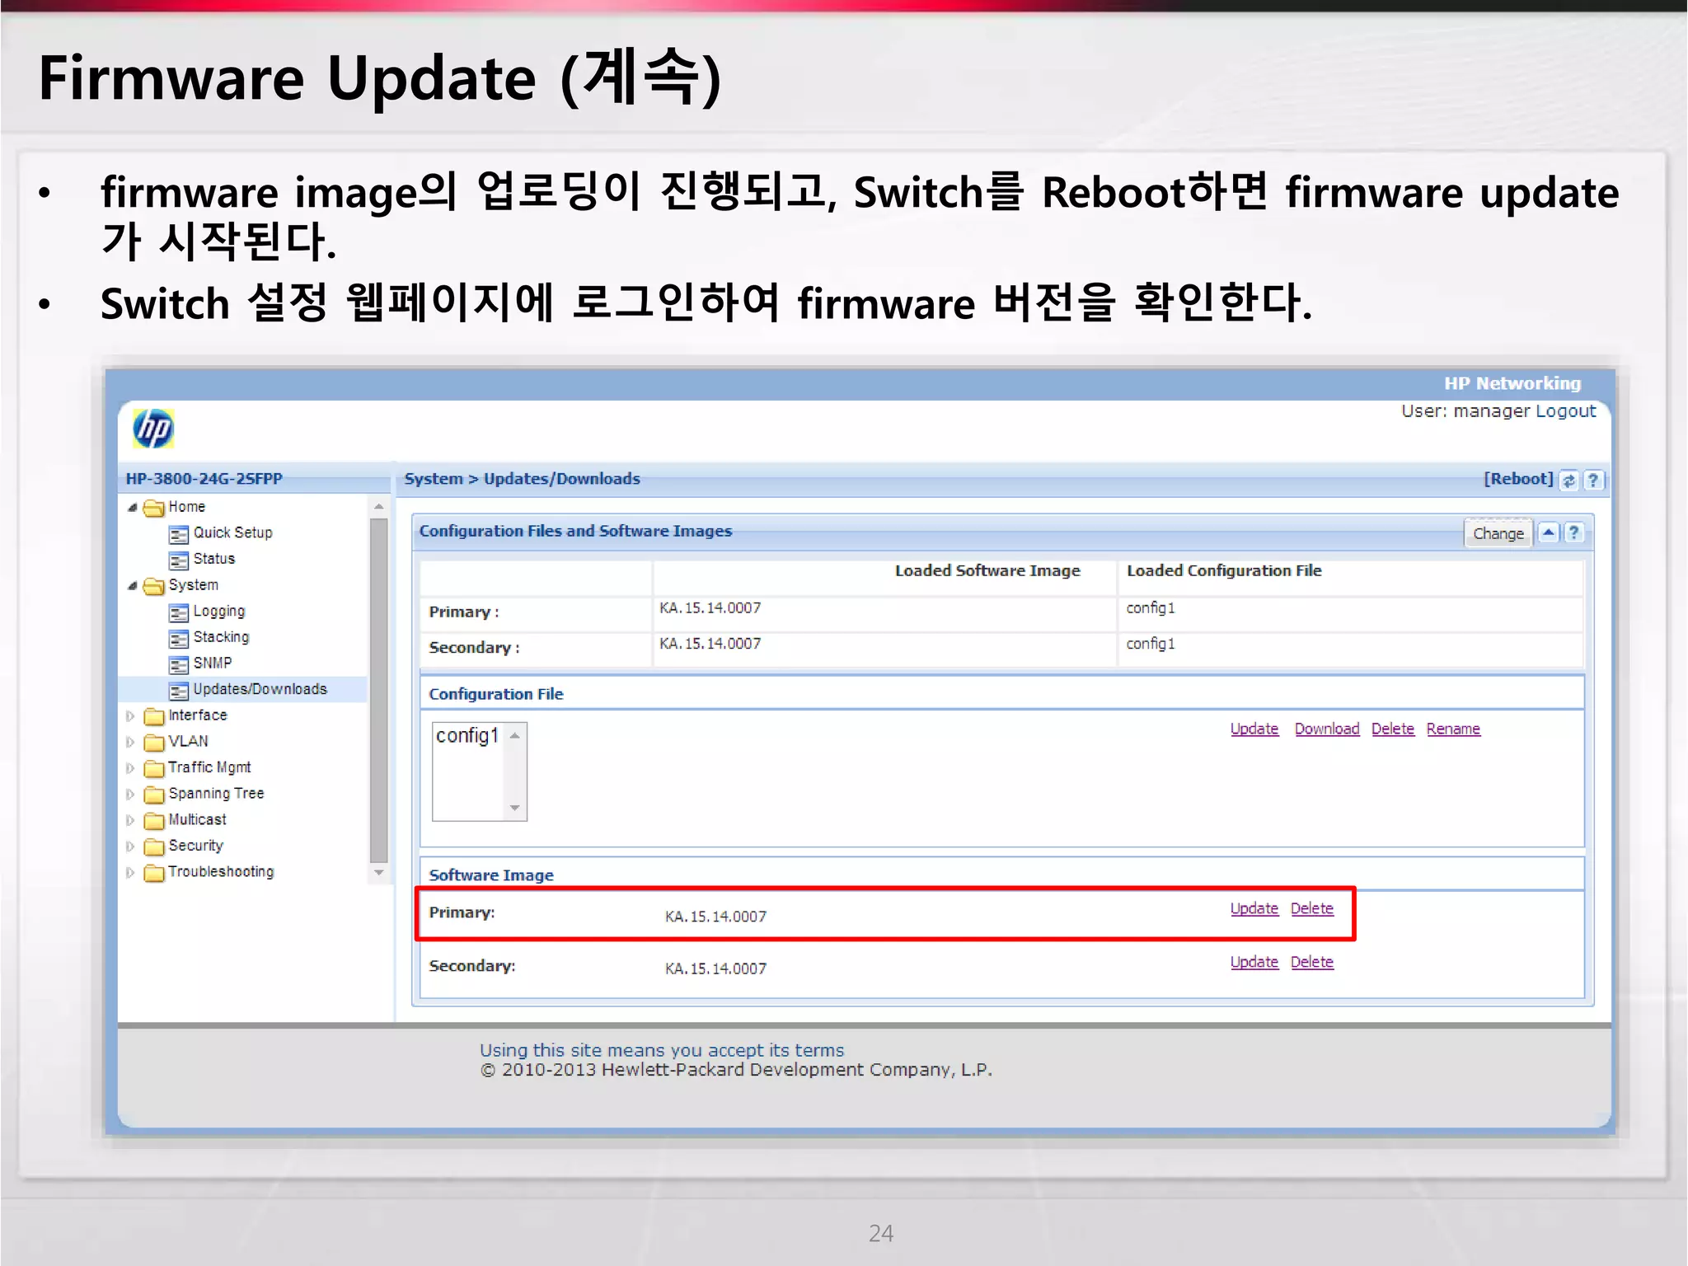This screenshot has height=1266, width=1688.
Task: Expand the Troubleshooting tree node
Action: tap(130, 873)
